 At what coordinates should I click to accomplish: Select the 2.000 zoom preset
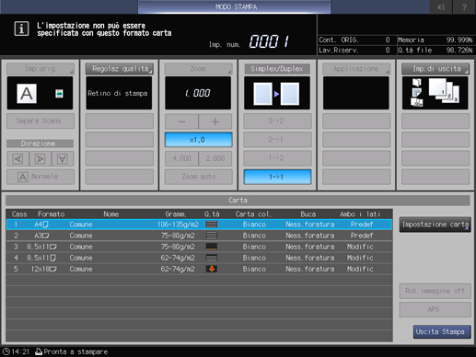click(x=215, y=158)
